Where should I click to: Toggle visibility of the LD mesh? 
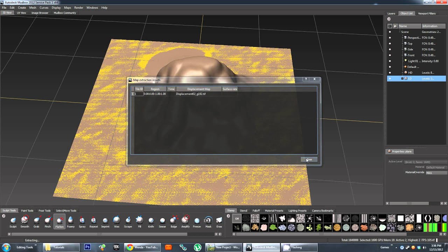[390, 78]
